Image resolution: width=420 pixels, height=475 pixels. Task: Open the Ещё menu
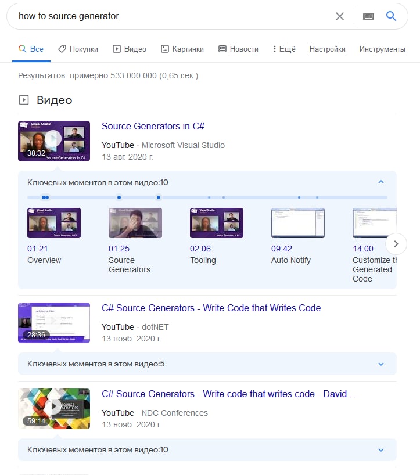[284, 49]
